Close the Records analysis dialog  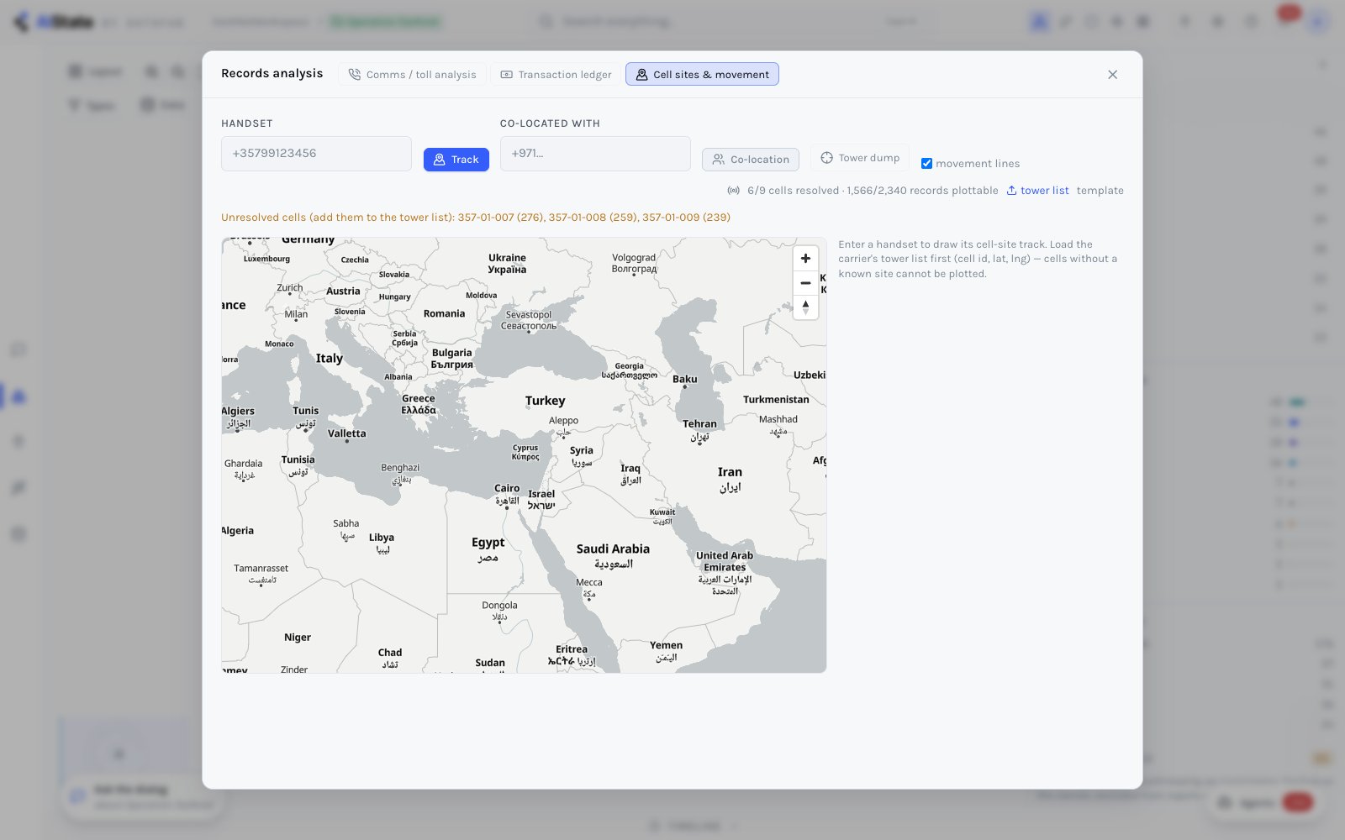pyautogui.click(x=1112, y=75)
